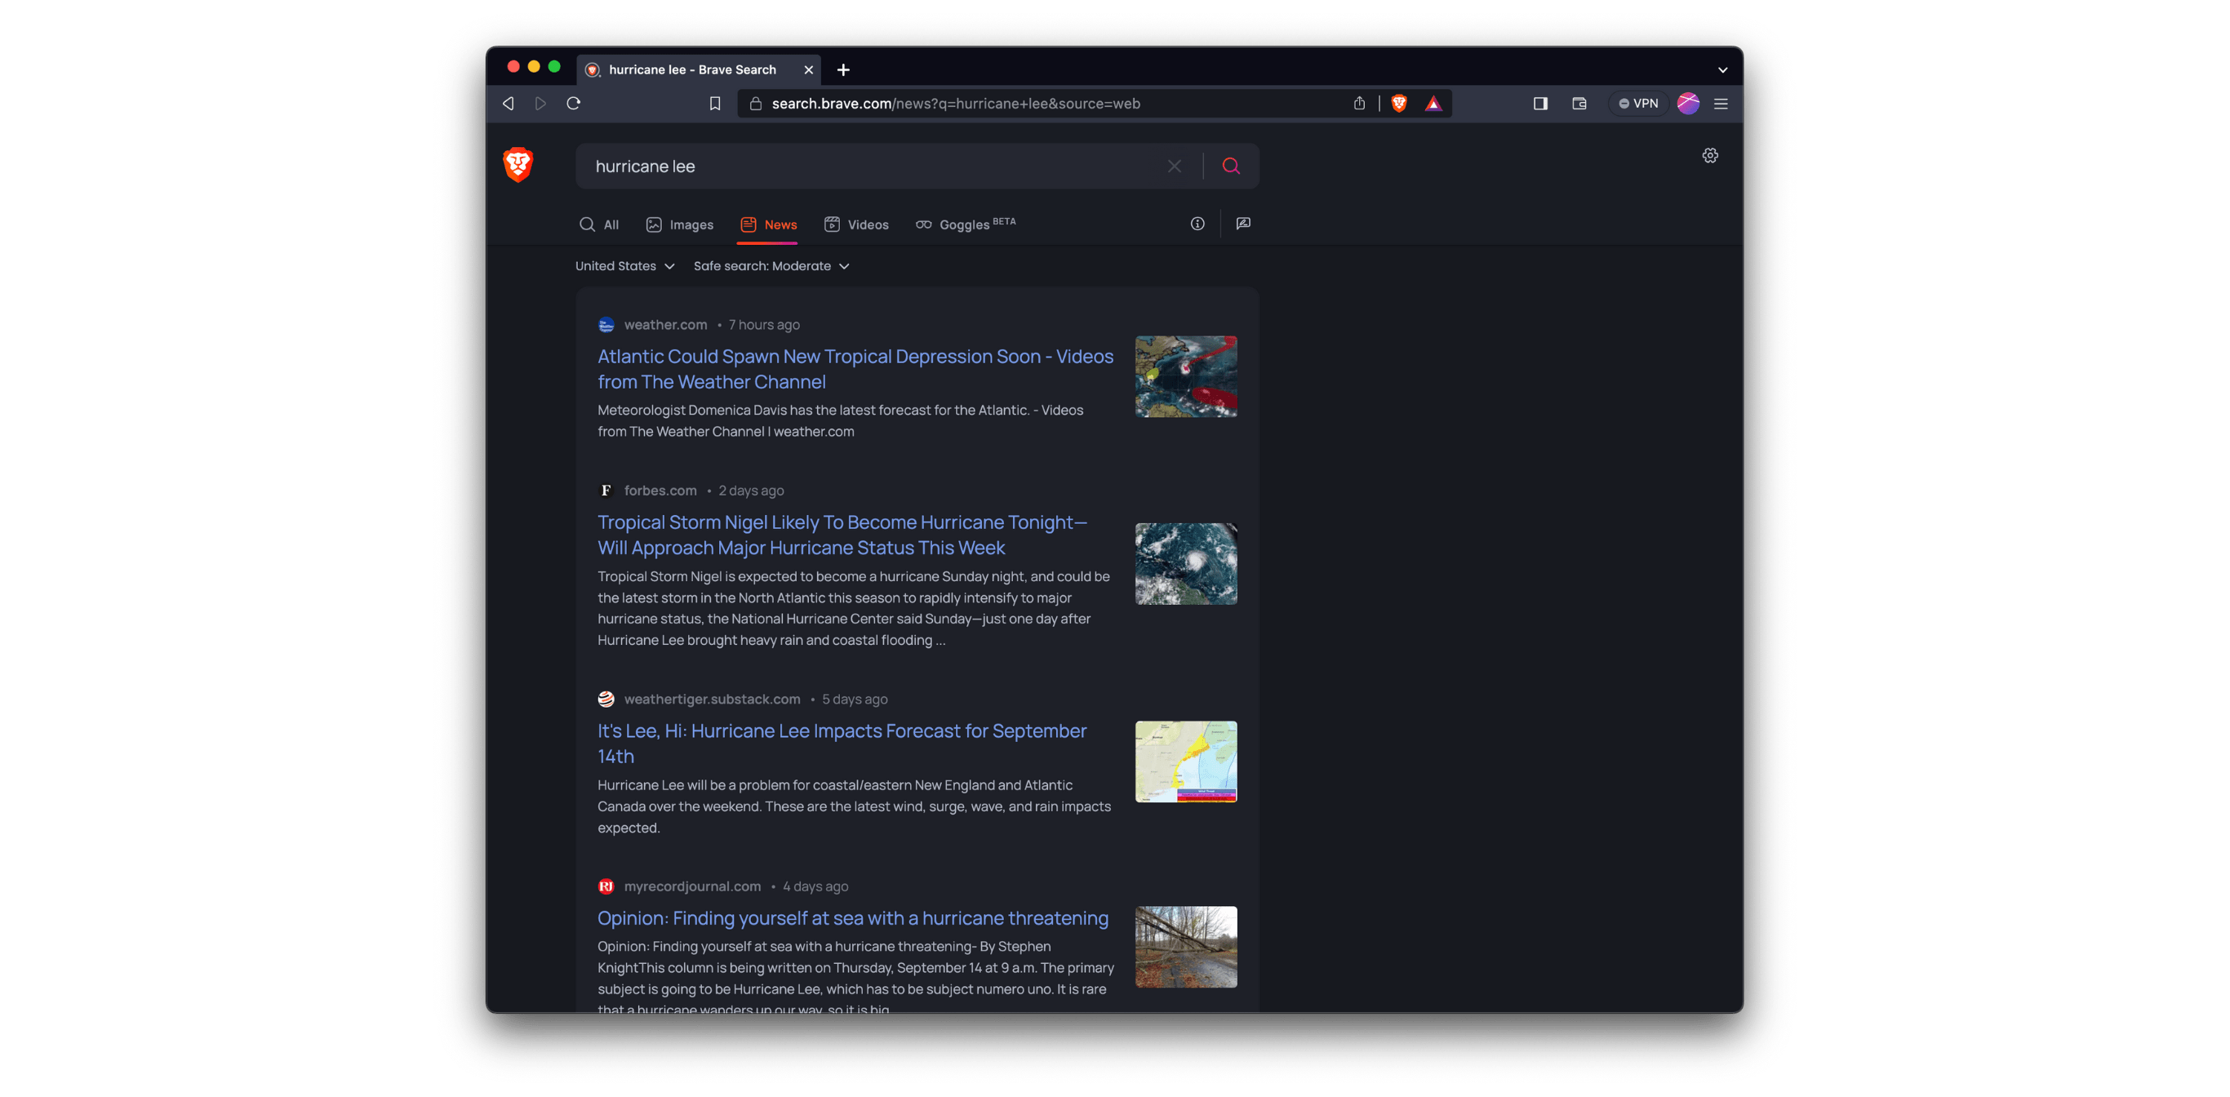Open the Nigel storm satellite thumbnail

coord(1186,565)
